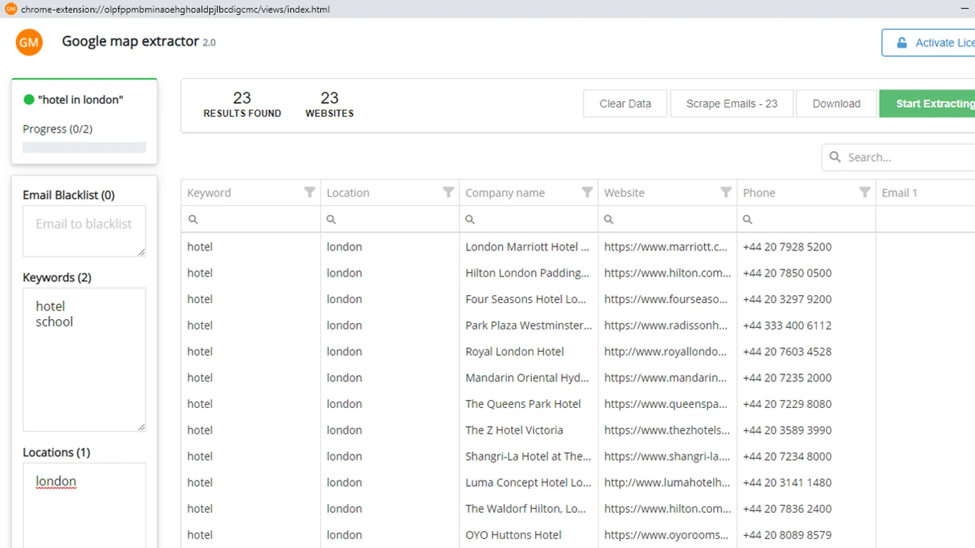
Task: Open the Phone column filter icon
Action: (865, 192)
